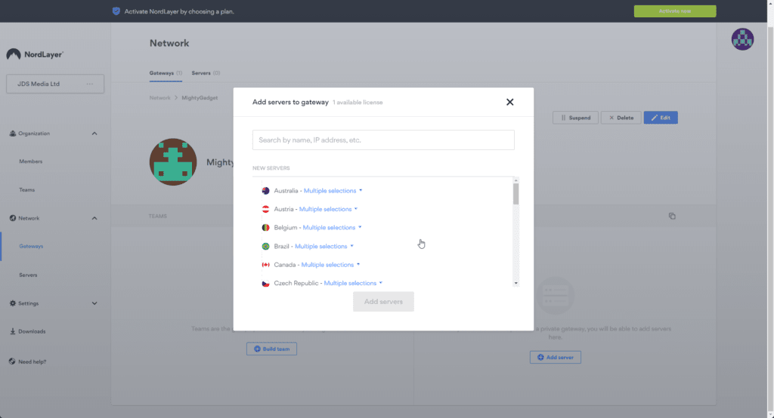This screenshot has width=774, height=418.
Task: Open the Downloads page from sidebar
Action: [x=32, y=331]
